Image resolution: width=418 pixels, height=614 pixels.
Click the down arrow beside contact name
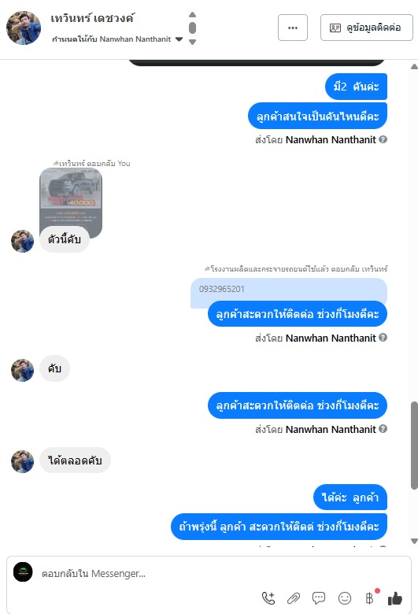192,42
